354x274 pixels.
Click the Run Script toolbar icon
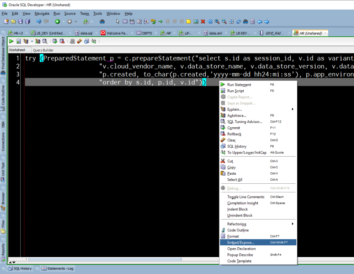click(x=18, y=41)
